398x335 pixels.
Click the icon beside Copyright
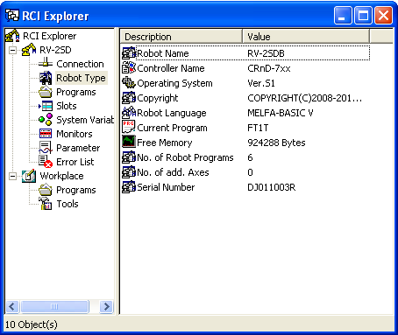(129, 98)
